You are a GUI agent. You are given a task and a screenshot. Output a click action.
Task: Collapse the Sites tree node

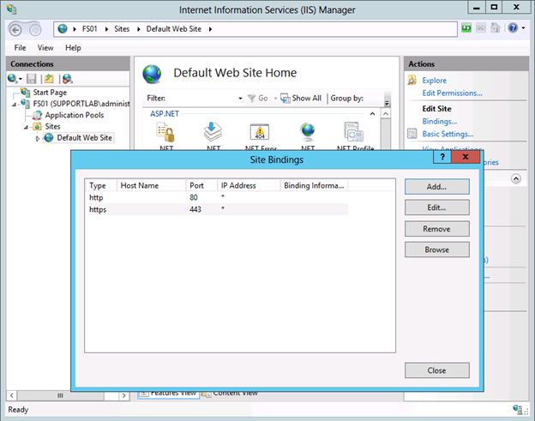(x=26, y=127)
